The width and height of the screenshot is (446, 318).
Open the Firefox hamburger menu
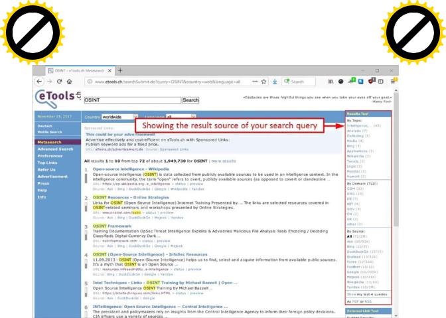pos(393,82)
